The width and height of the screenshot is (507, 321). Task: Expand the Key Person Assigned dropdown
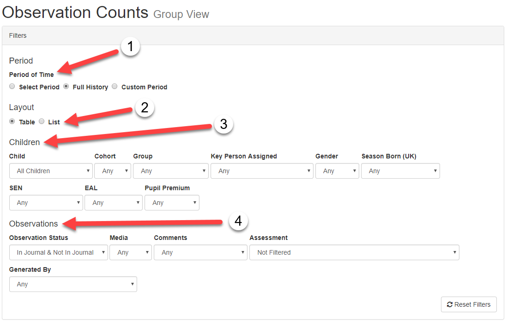262,171
